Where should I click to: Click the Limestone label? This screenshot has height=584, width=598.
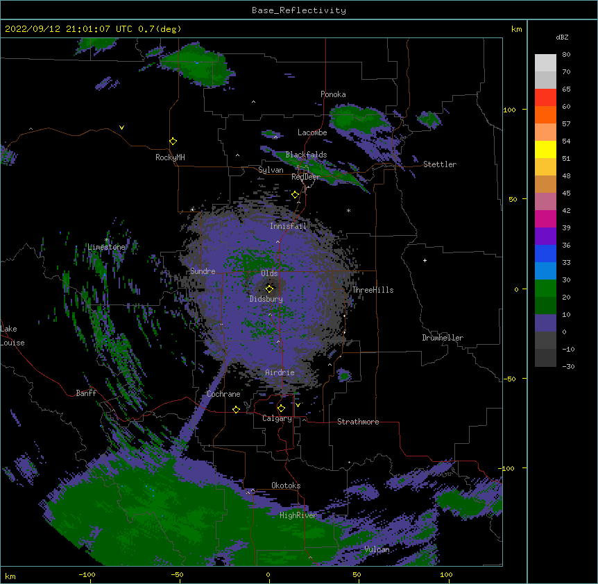pos(106,247)
